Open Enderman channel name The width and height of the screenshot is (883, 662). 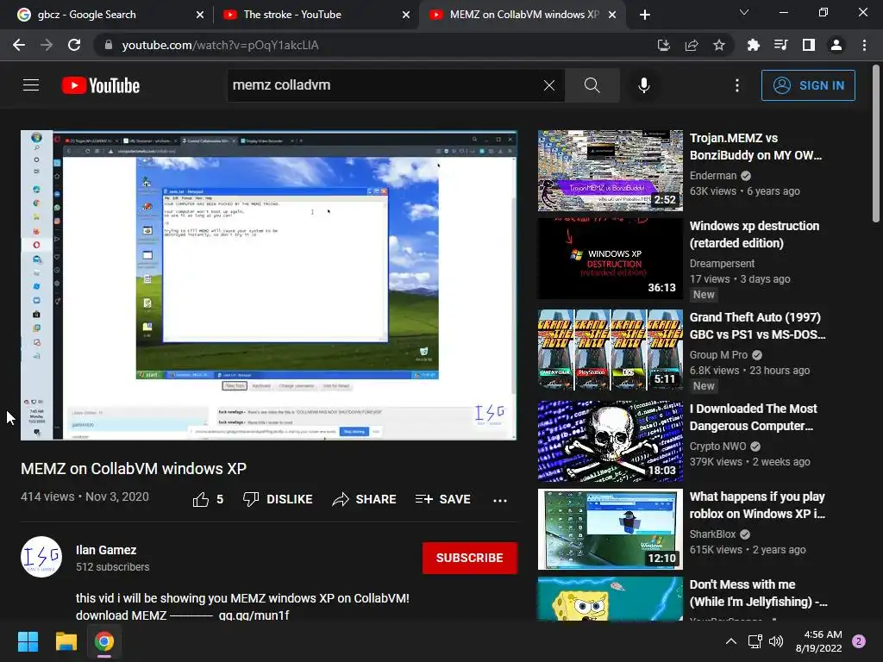pos(713,176)
